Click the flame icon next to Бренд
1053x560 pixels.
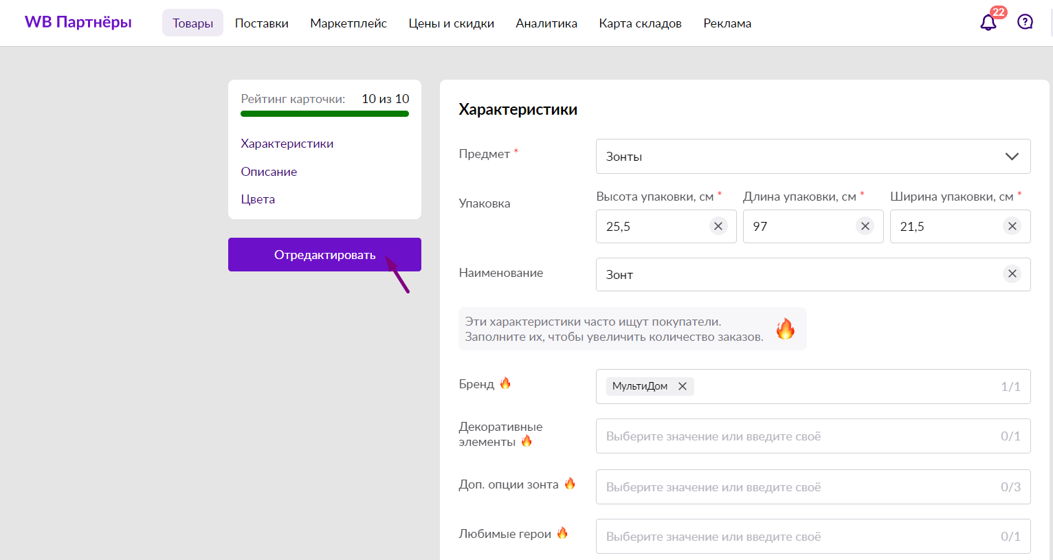click(505, 383)
